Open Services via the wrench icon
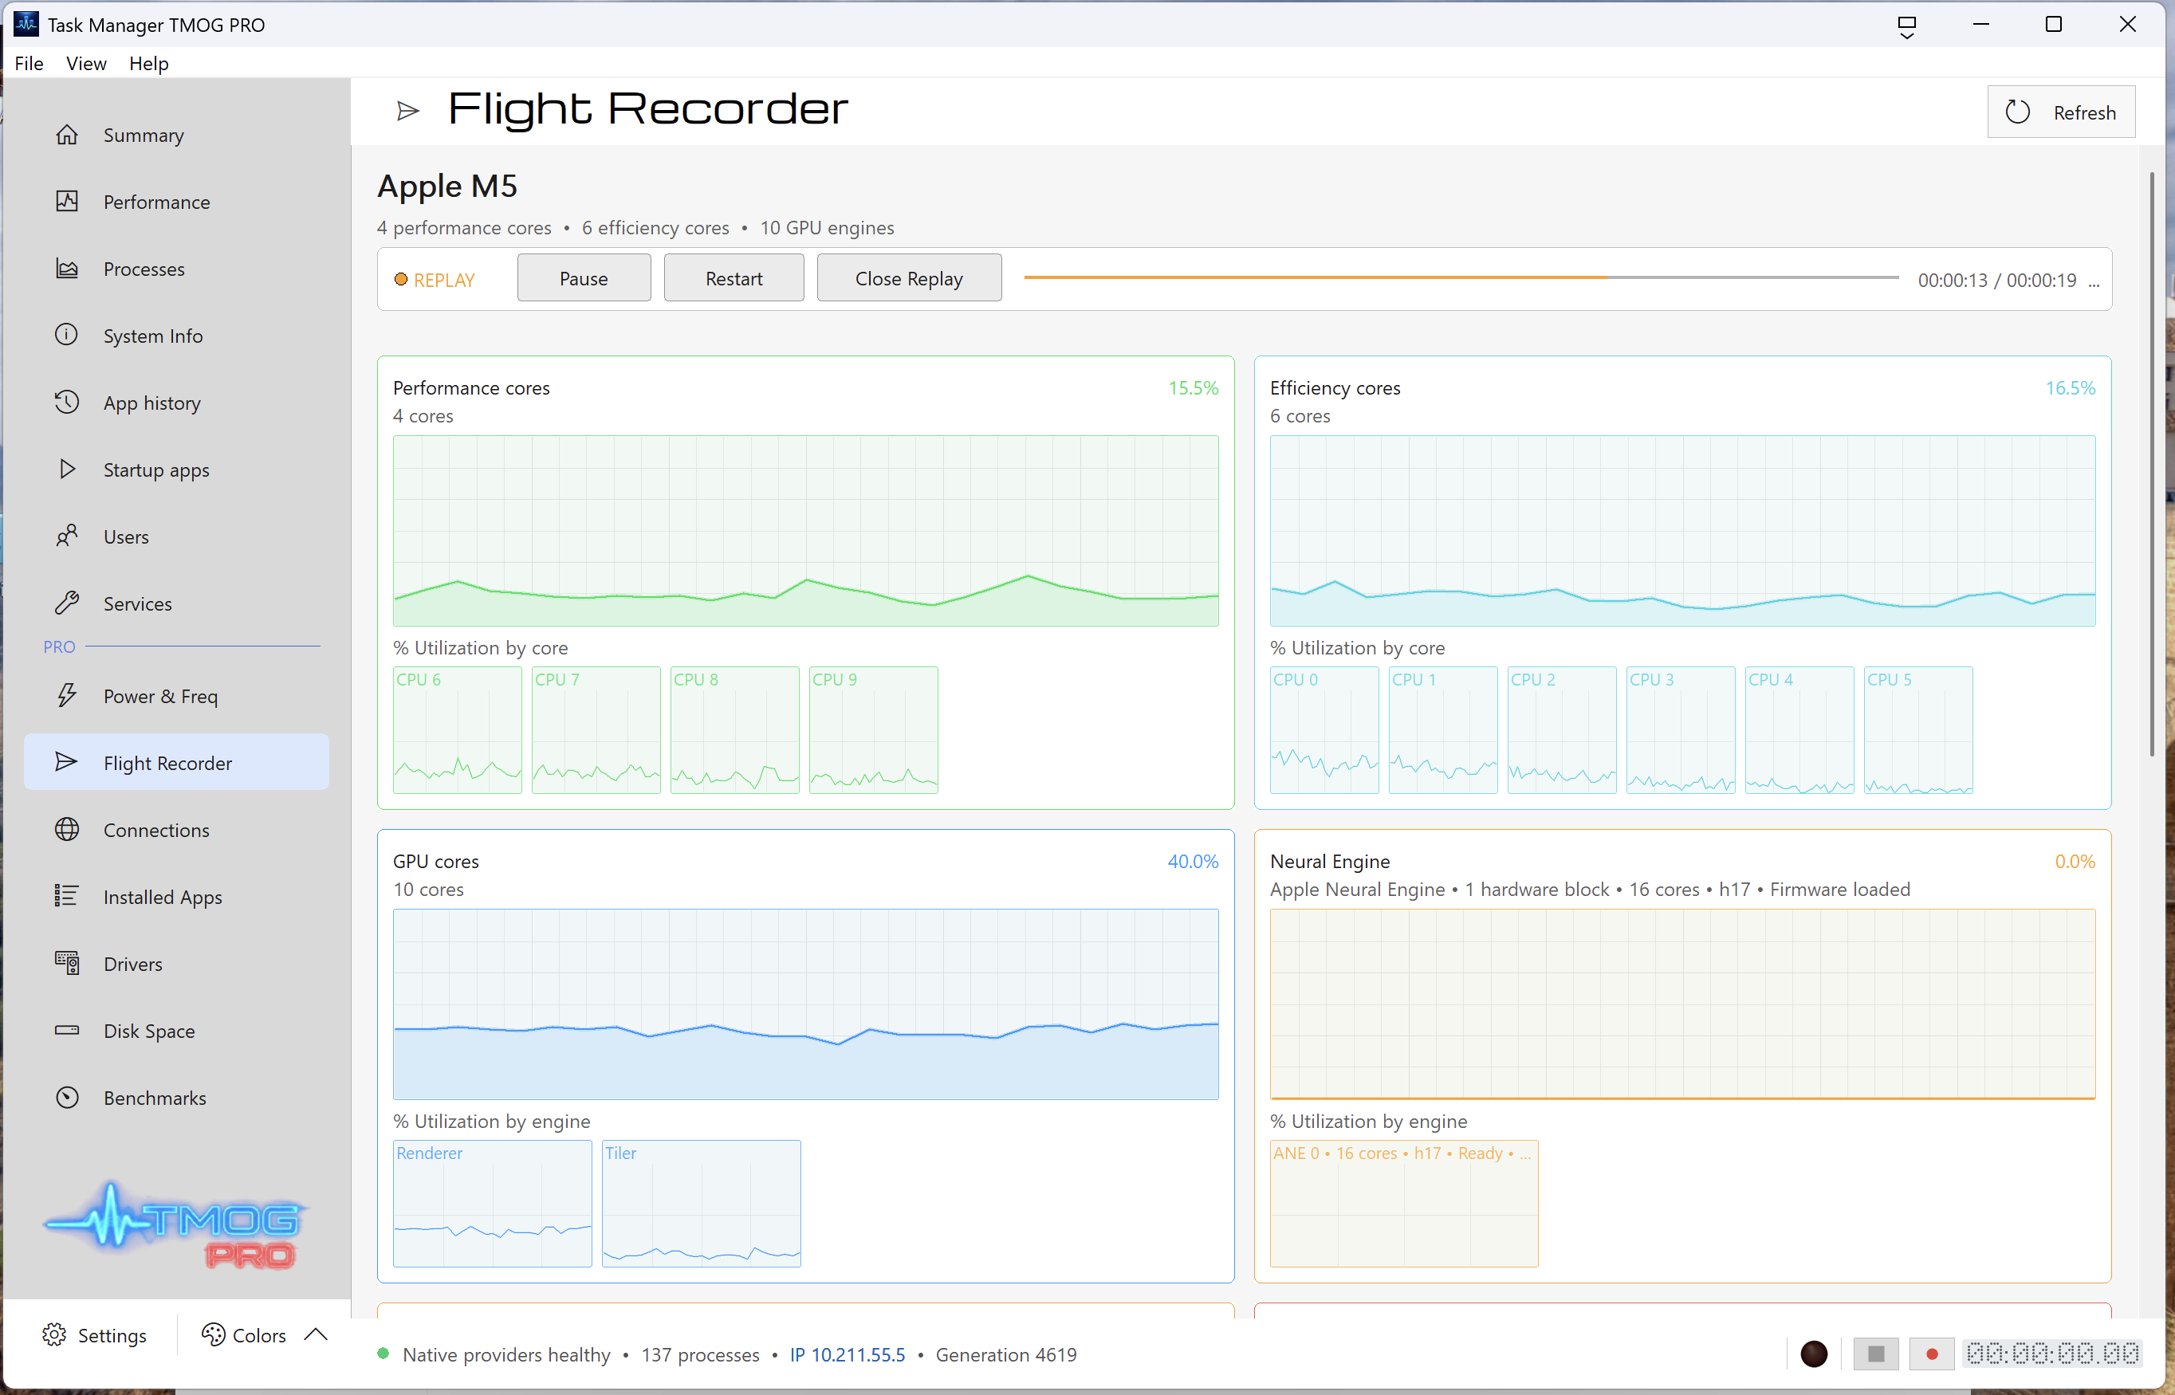 pyautogui.click(x=67, y=603)
